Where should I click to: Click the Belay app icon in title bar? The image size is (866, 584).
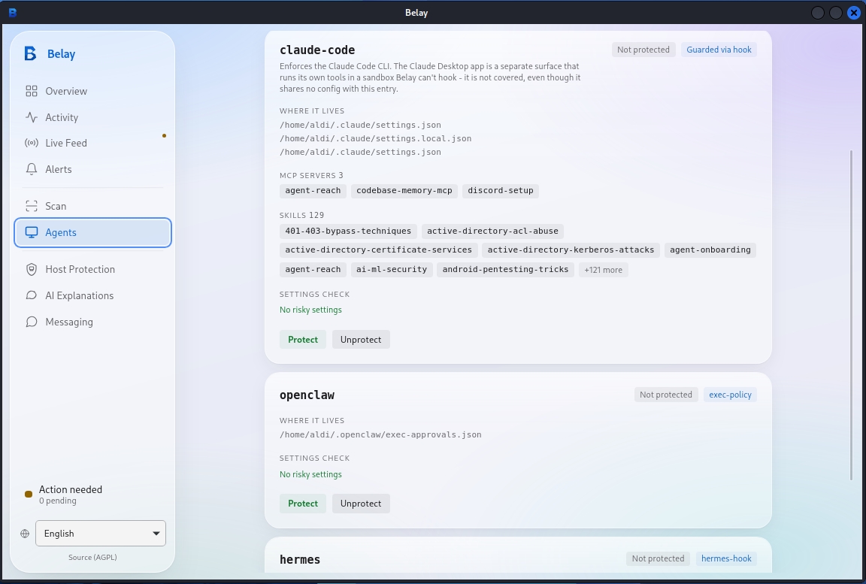[13, 12]
